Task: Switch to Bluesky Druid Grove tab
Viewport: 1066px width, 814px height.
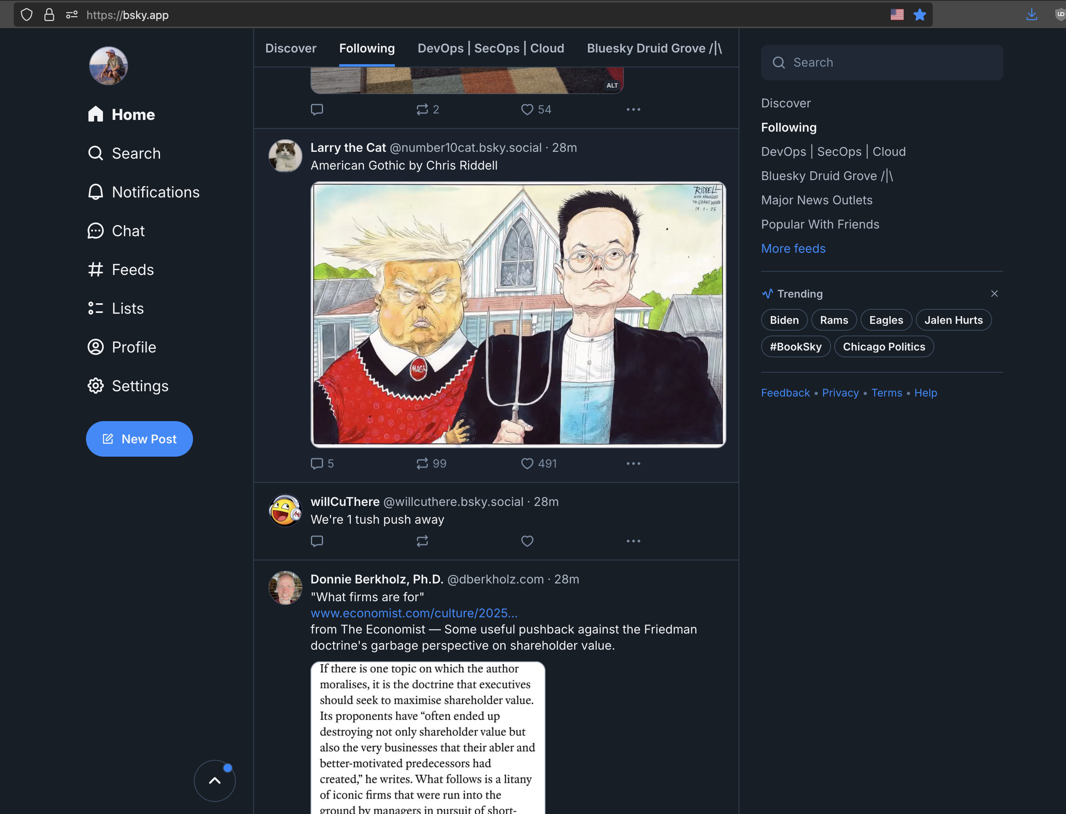Action: (x=655, y=48)
